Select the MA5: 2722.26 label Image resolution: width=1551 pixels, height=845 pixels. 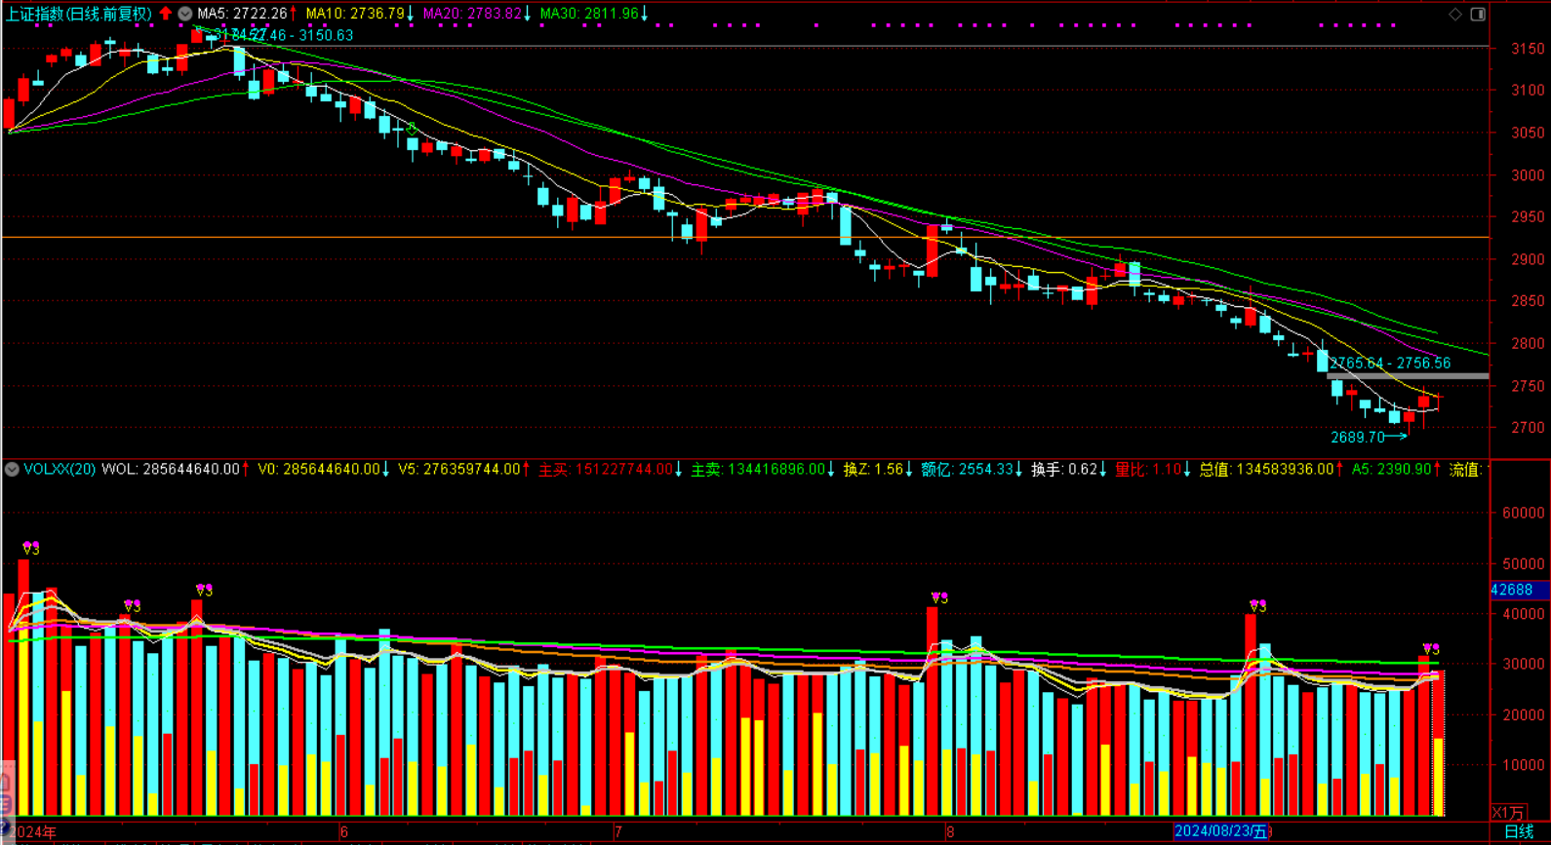click(x=242, y=14)
